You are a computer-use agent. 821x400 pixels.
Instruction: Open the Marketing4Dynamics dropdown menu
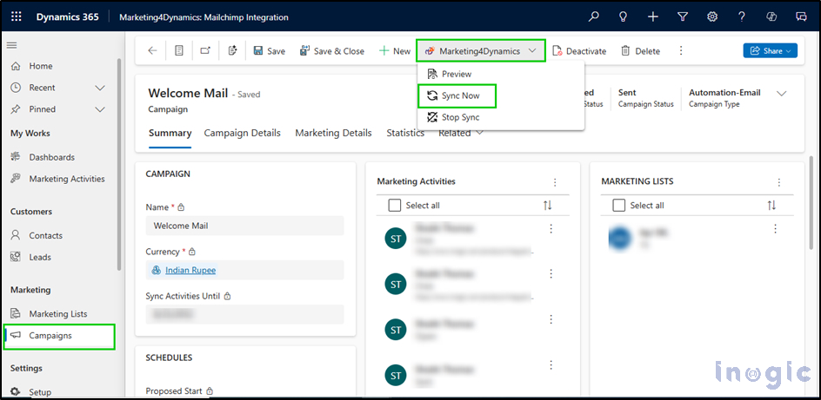(x=481, y=50)
